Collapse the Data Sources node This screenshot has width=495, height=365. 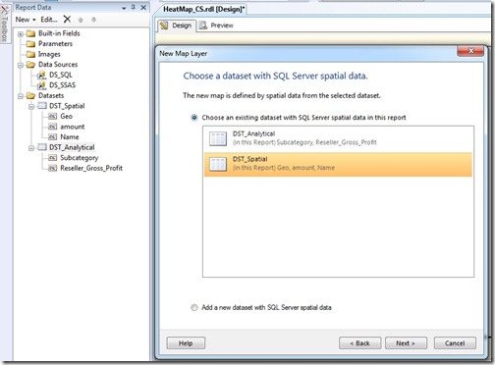pyautogui.click(x=21, y=65)
